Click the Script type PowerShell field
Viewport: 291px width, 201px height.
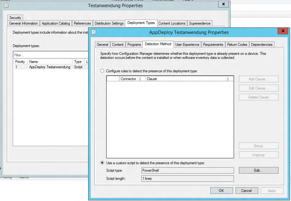click(x=188, y=170)
